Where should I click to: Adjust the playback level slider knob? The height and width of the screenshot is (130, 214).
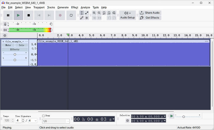tap(51, 30)
